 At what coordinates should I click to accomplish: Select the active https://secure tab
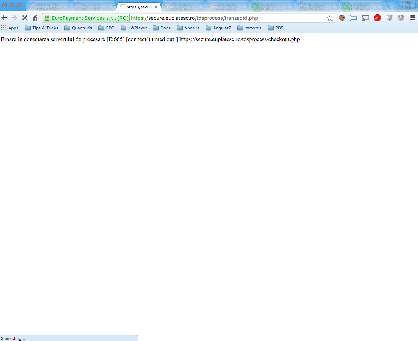tap(139, 7)
